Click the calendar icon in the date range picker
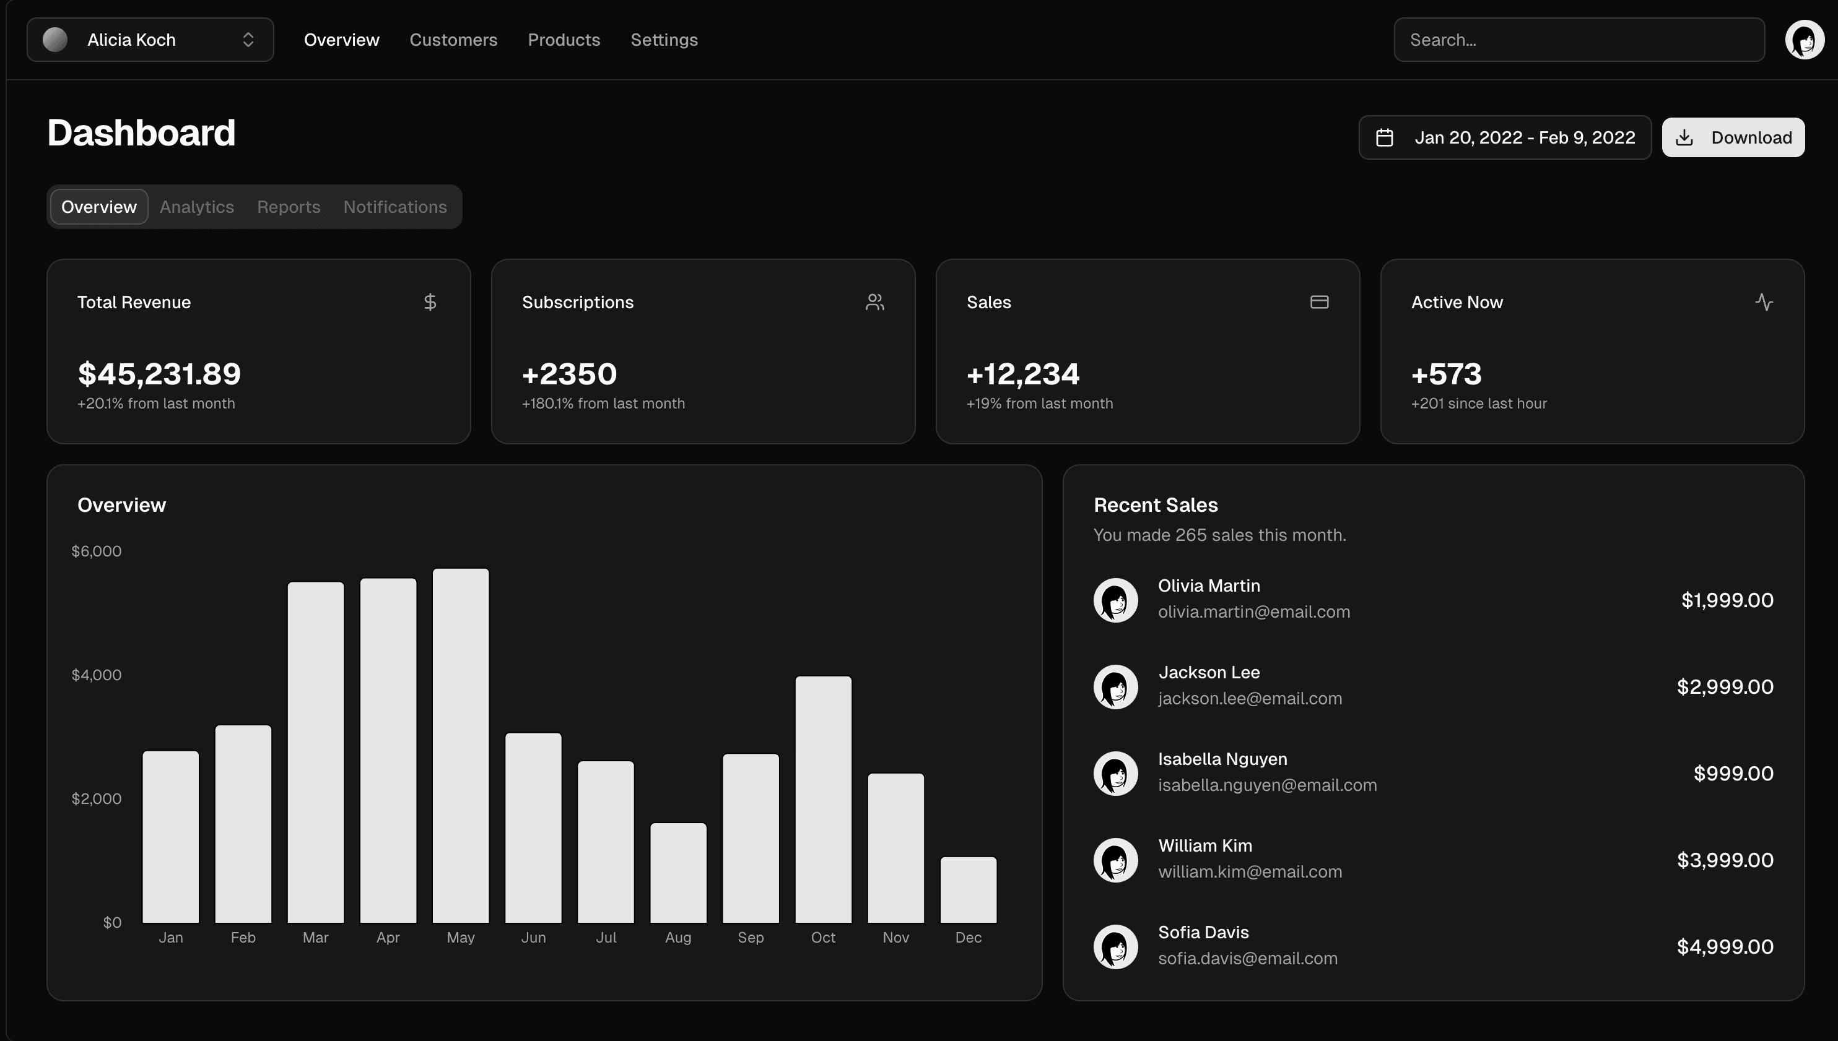 pyautogui.click(x=1385, y=137)
